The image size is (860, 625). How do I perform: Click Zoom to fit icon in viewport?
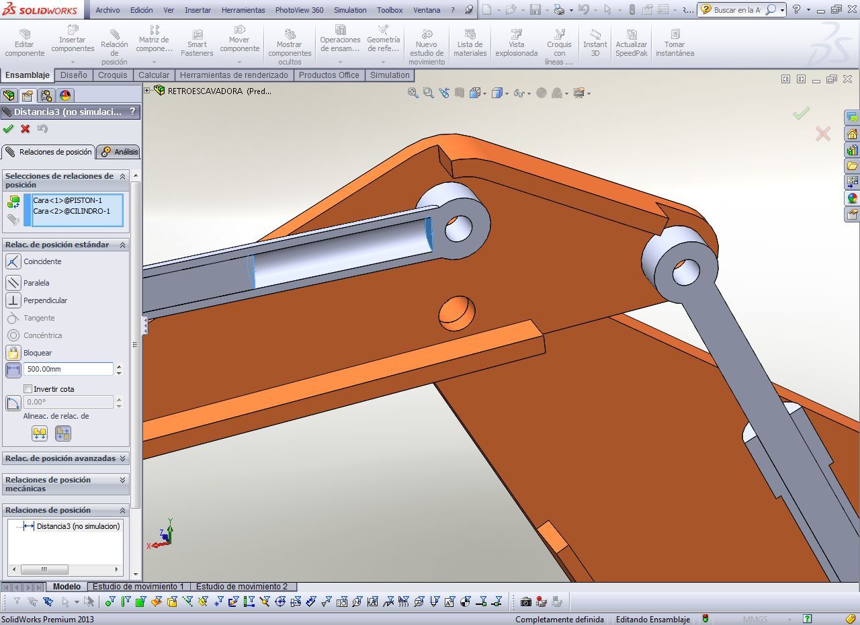point(413,93)
